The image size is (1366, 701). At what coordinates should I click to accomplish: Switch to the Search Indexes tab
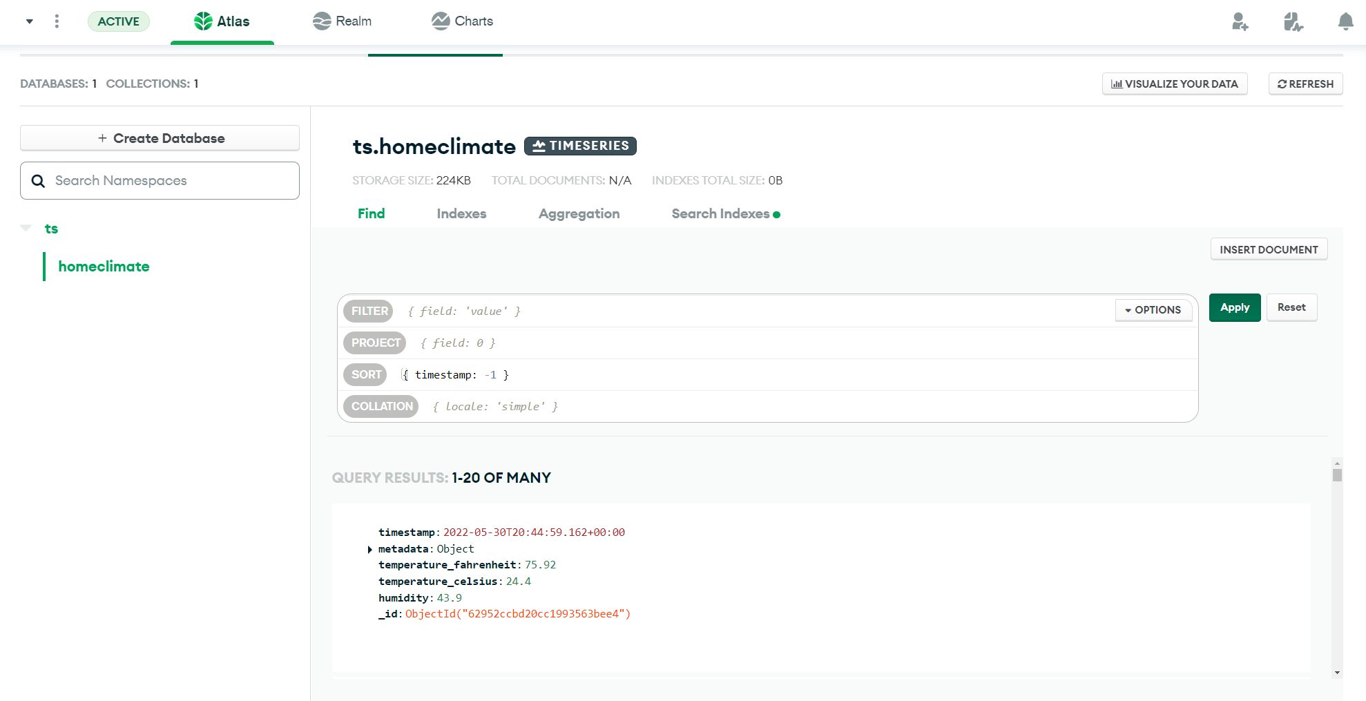721,213
